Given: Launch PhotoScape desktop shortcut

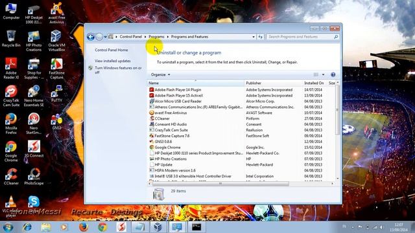Looking at the screenshot, I should (34, 177).
